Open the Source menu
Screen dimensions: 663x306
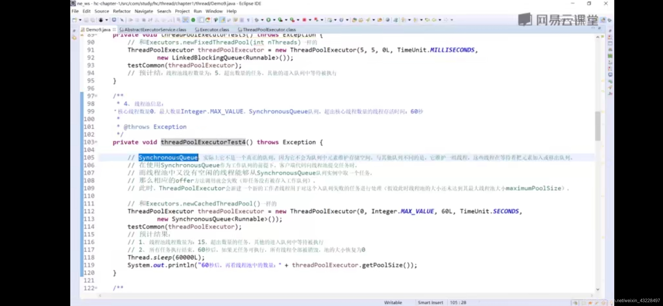click(102, 11)
